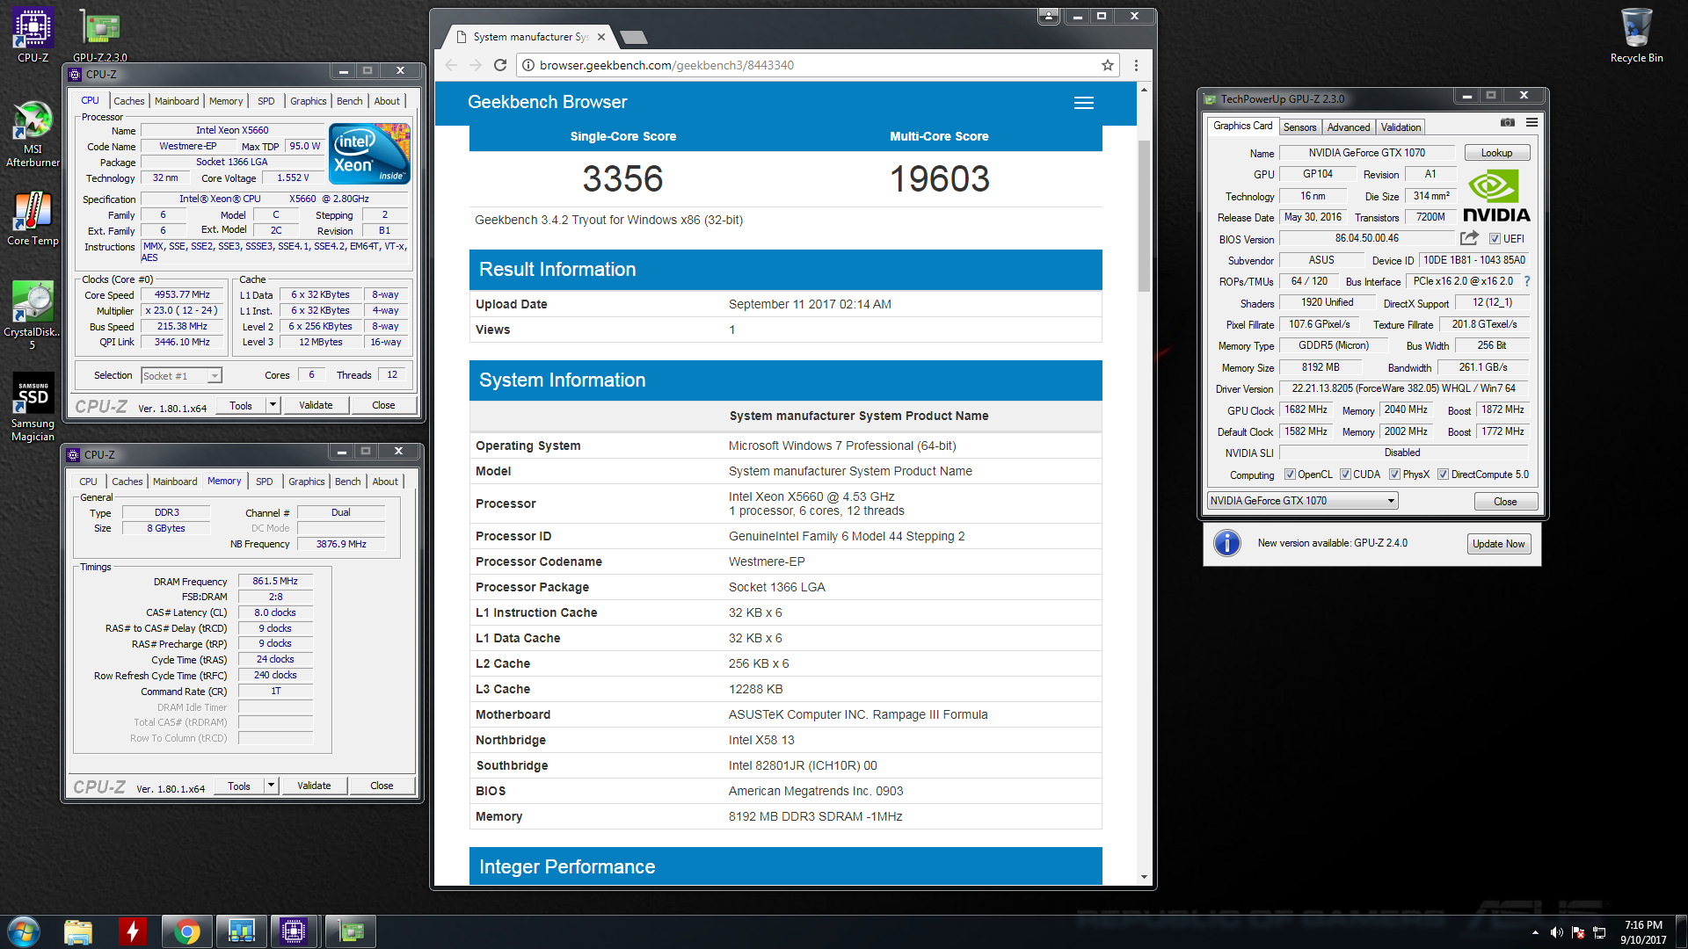This screenshot has height=949, width=1688.
Task: Click Validate in bottom CPU-Z window
Action: point(314,786)
